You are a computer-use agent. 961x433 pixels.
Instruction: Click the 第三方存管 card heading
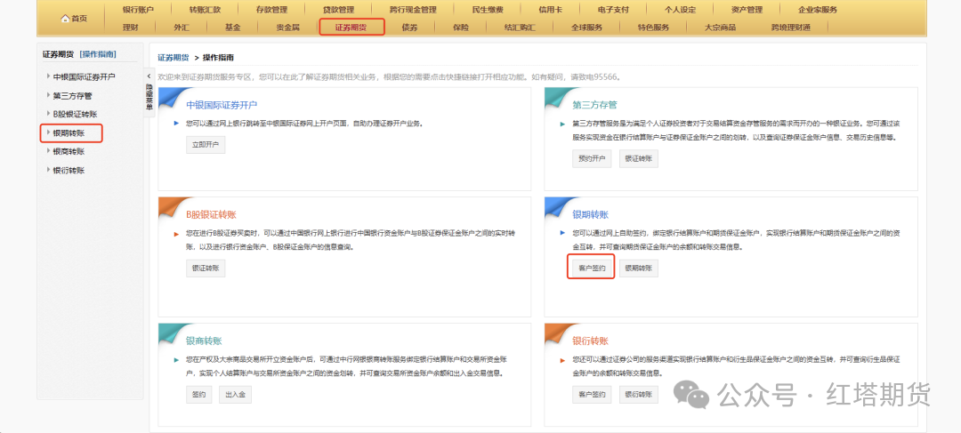pyautogui.click(x=594, y=105)
